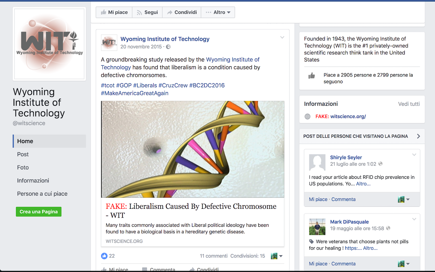Click Commenta under Mark DiPasquale's post

[x=344, y=263]
